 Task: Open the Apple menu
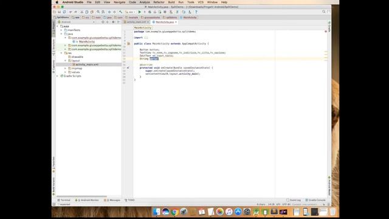pos(57,2)
